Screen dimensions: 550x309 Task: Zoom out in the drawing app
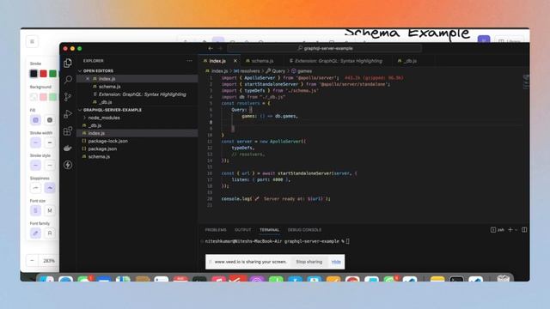point(33,261)
